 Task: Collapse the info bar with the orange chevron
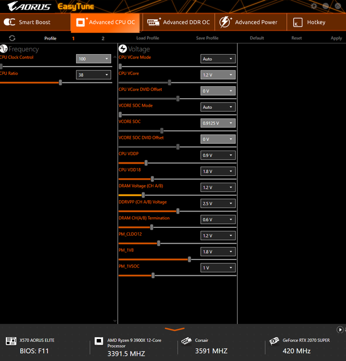point(174,329)
